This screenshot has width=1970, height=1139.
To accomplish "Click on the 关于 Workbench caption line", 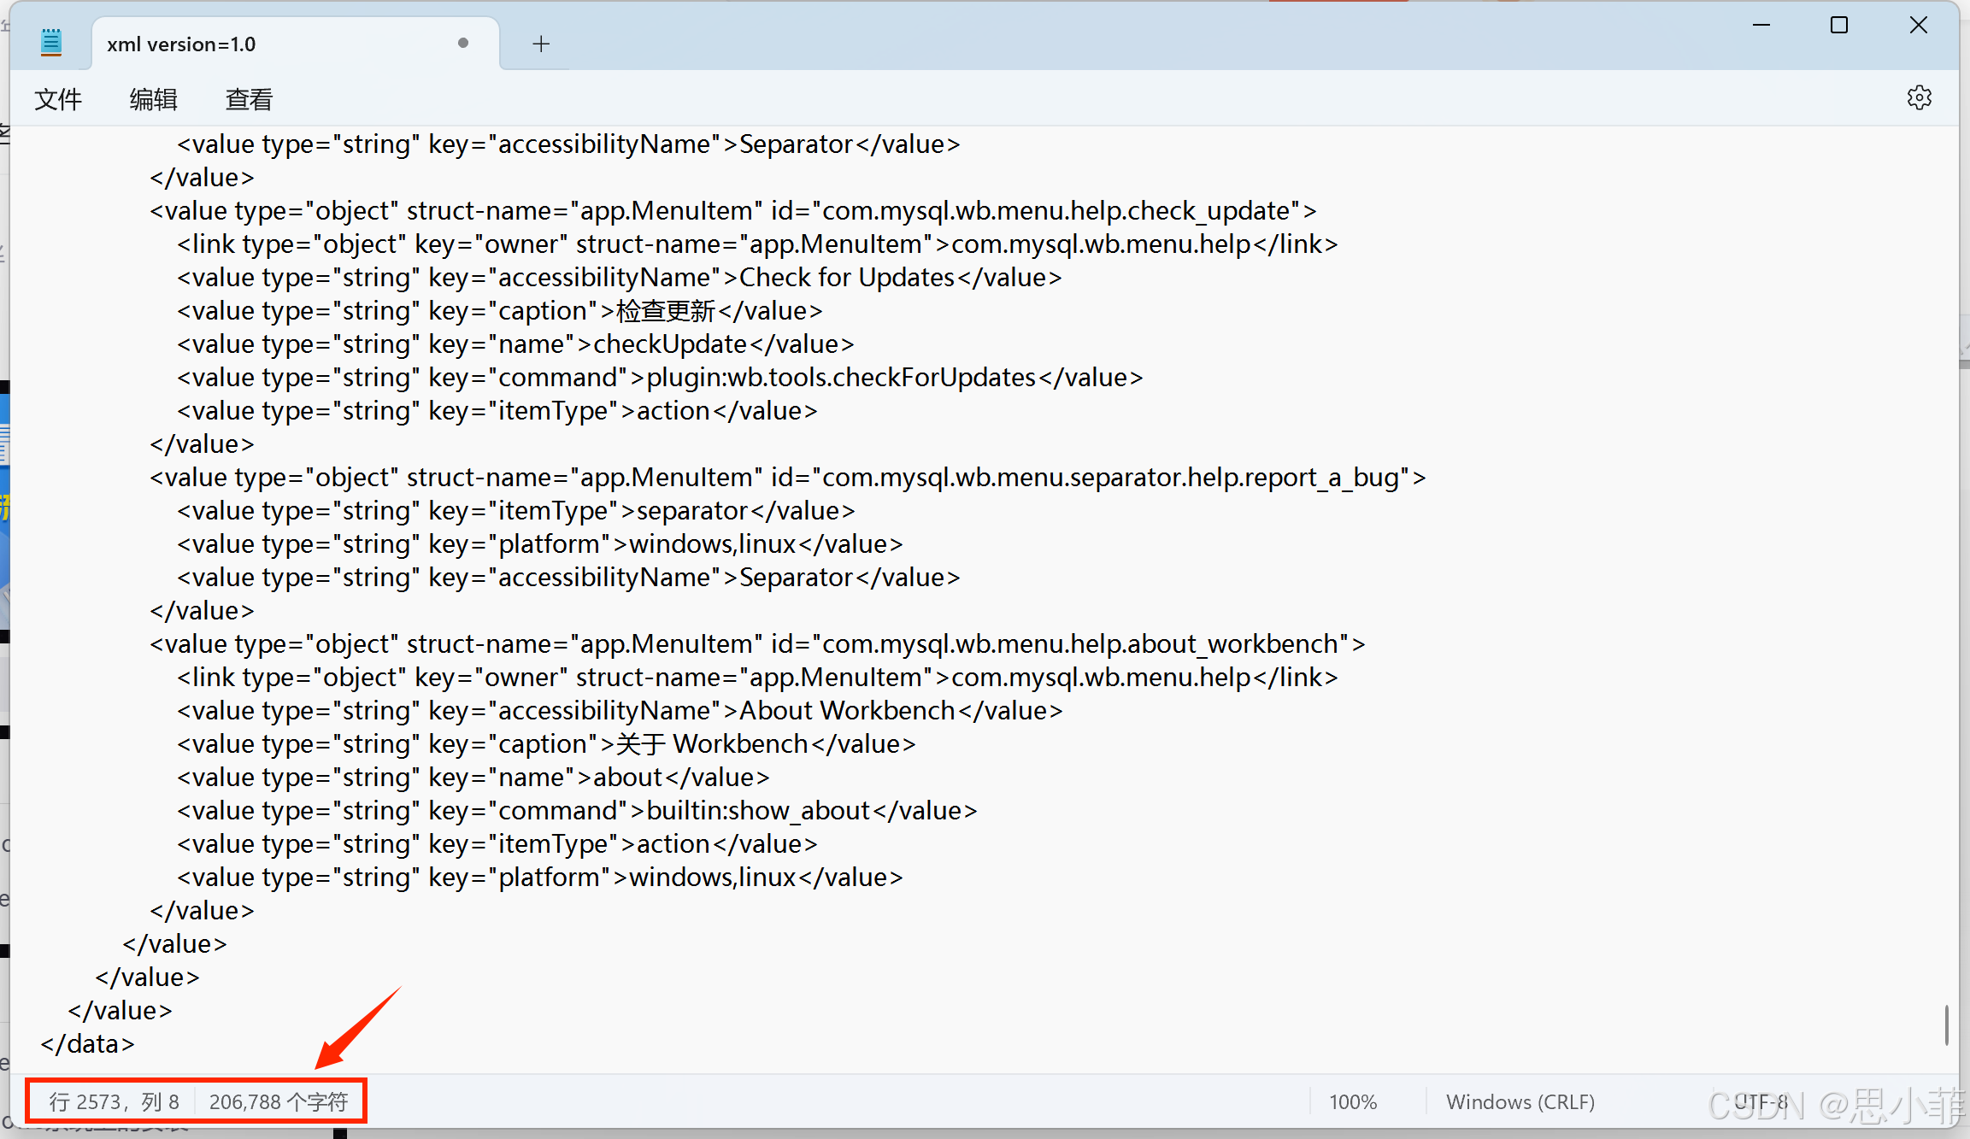I will coord(545,744).
